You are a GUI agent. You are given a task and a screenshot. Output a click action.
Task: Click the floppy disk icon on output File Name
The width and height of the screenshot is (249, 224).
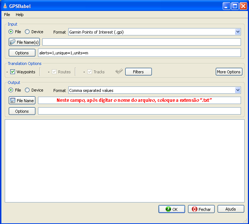click(x=13, y=100)
